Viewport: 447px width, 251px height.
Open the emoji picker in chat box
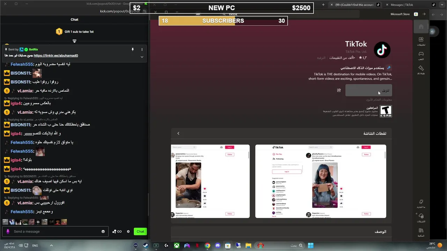click(103, 231)
